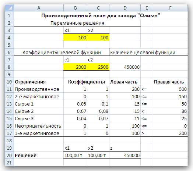Select the 'Сырье 1' cell
193x171 pixels.
(x=39, y=104)
